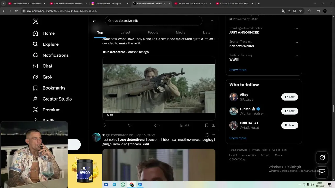Open the JUST ANNOUNCED trend
This screenshot has height=188, width=335.
244,33
